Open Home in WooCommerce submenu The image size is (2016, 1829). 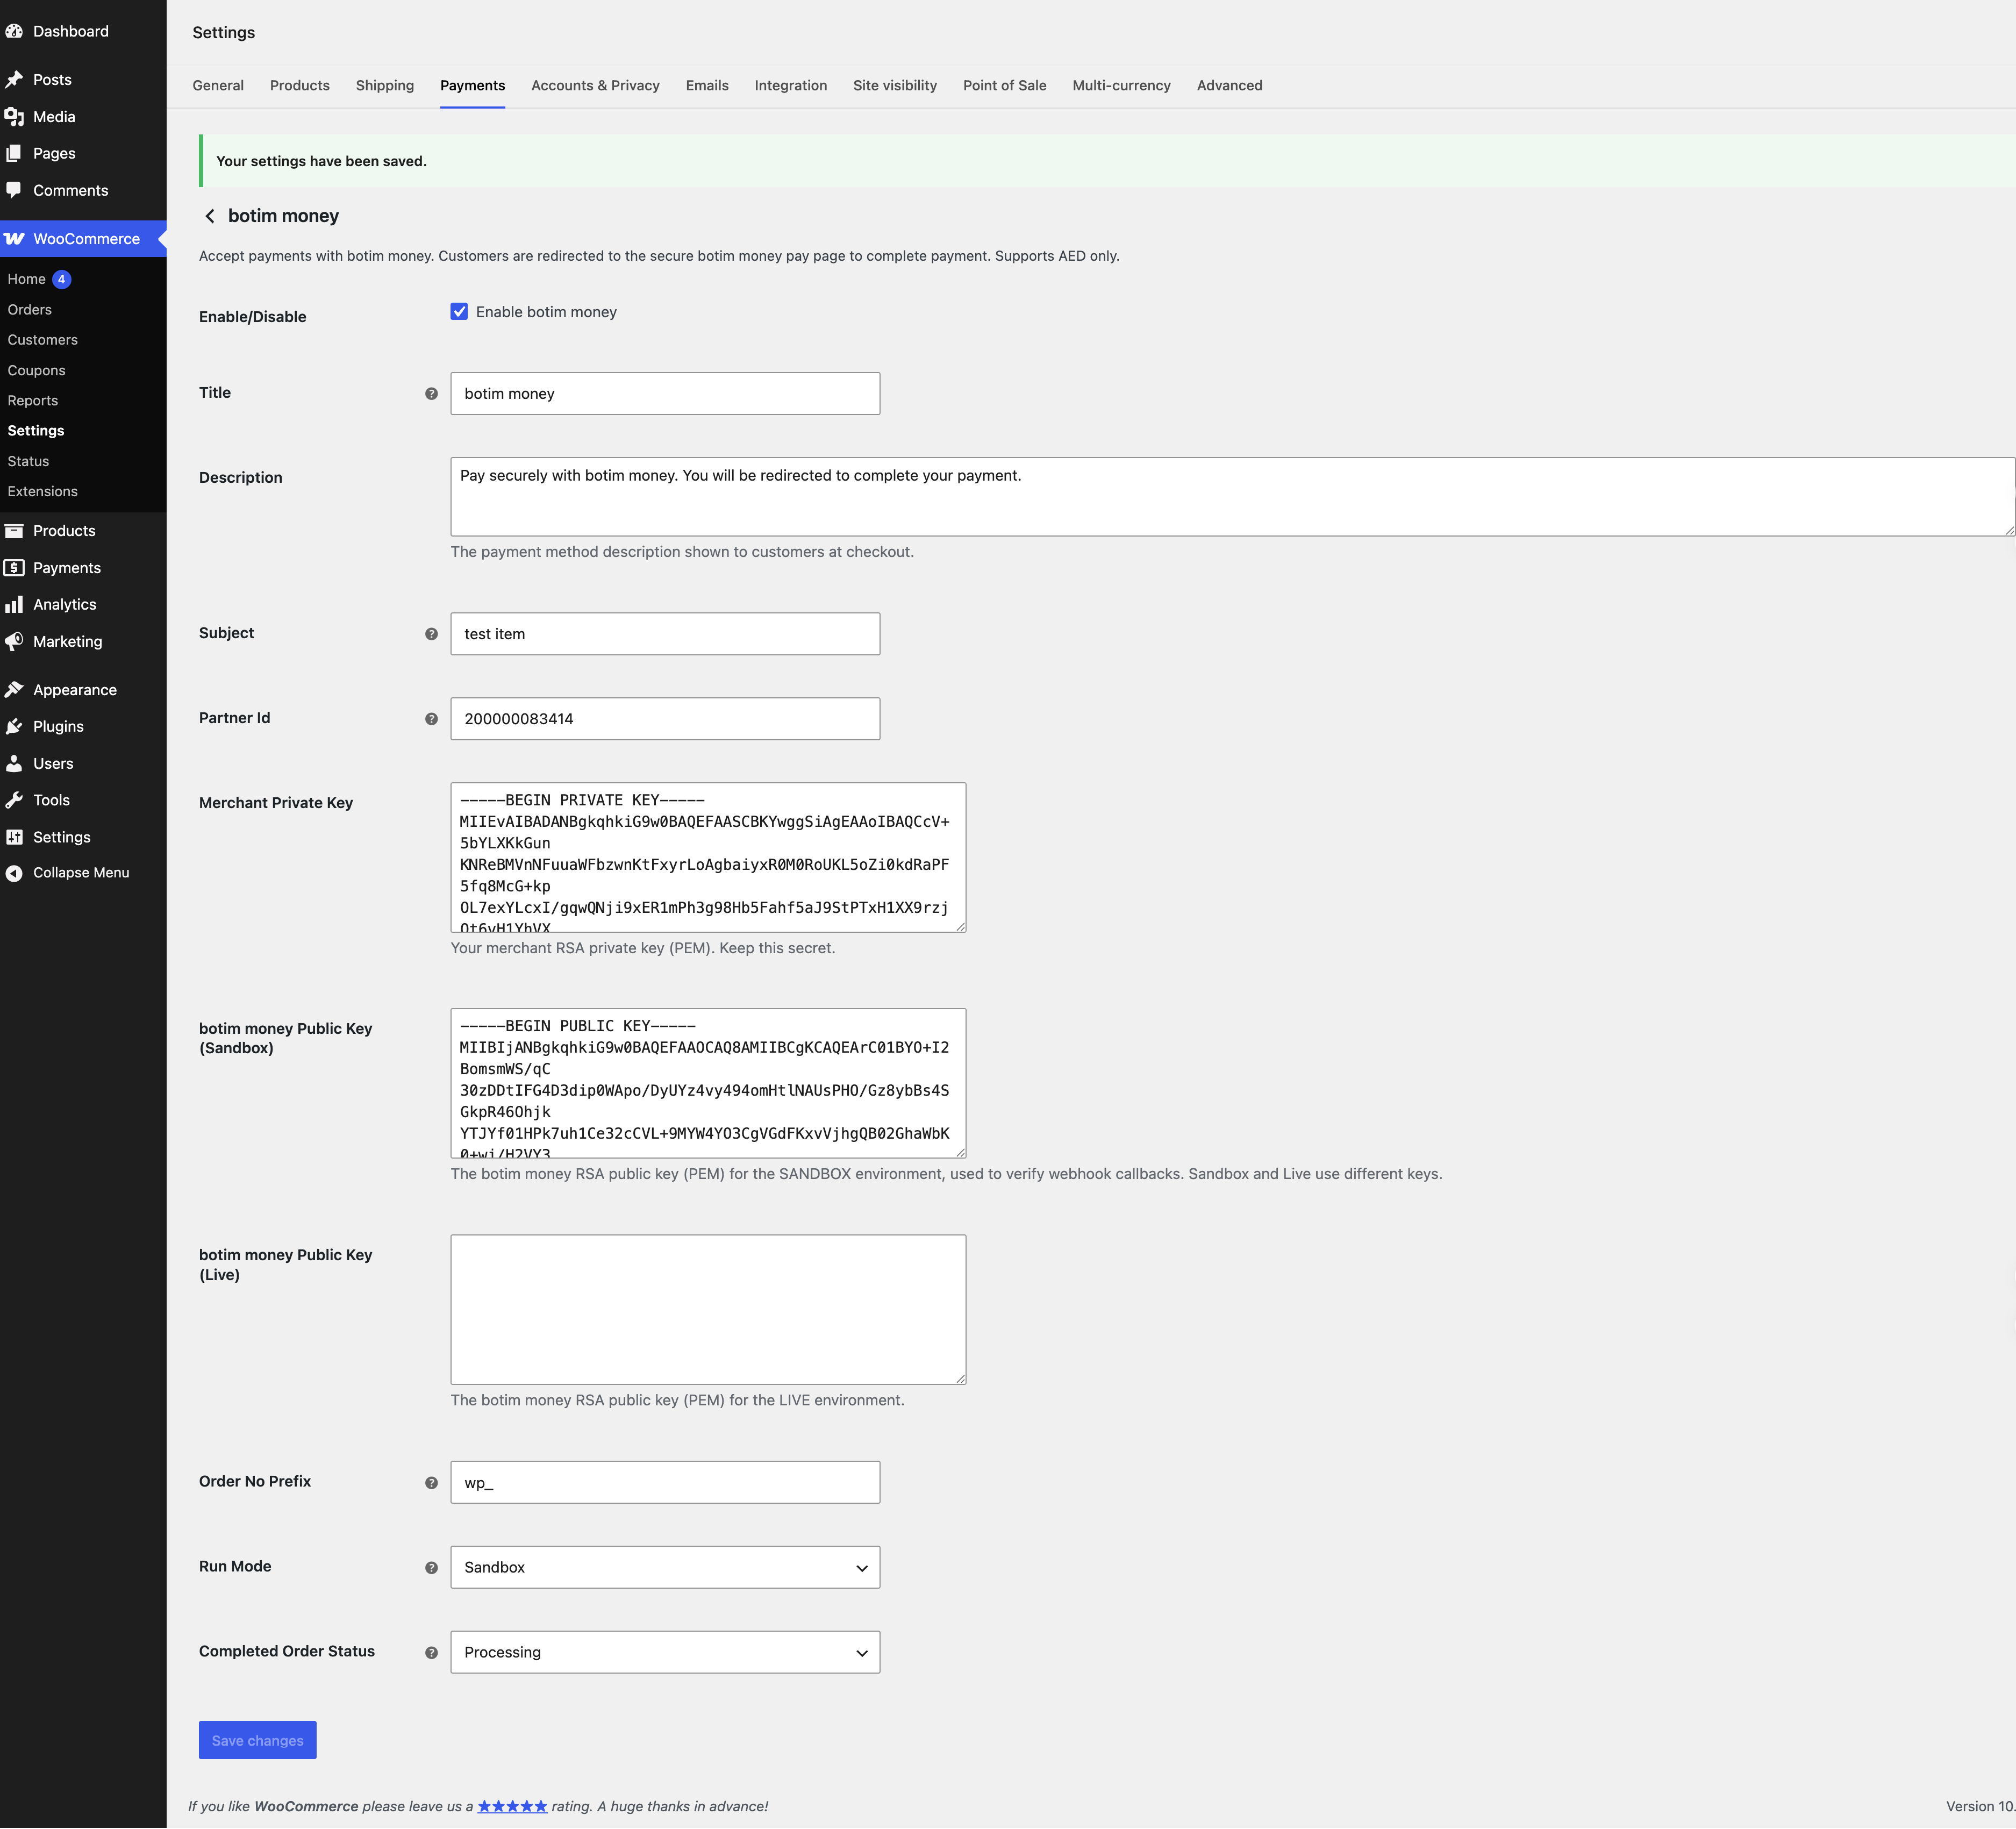coord(27,279)
